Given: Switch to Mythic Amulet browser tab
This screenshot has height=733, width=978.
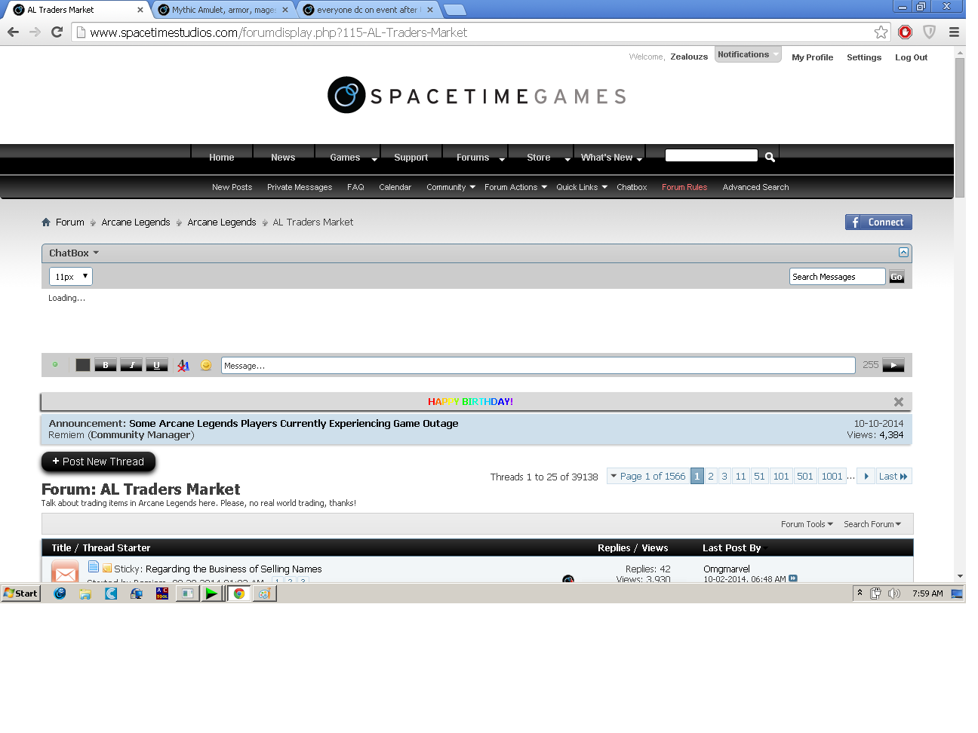Looking at the screenshot, I should pyautogui.click(x=223, y=10).
